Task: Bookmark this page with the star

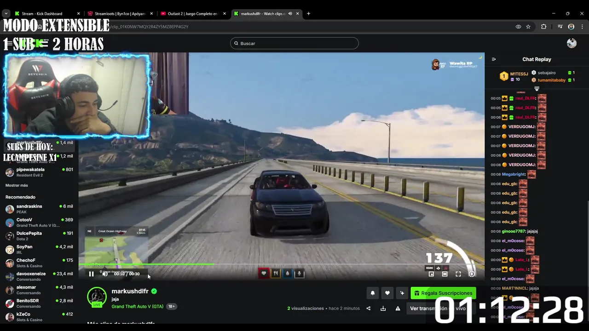Action: pos(528,27)
